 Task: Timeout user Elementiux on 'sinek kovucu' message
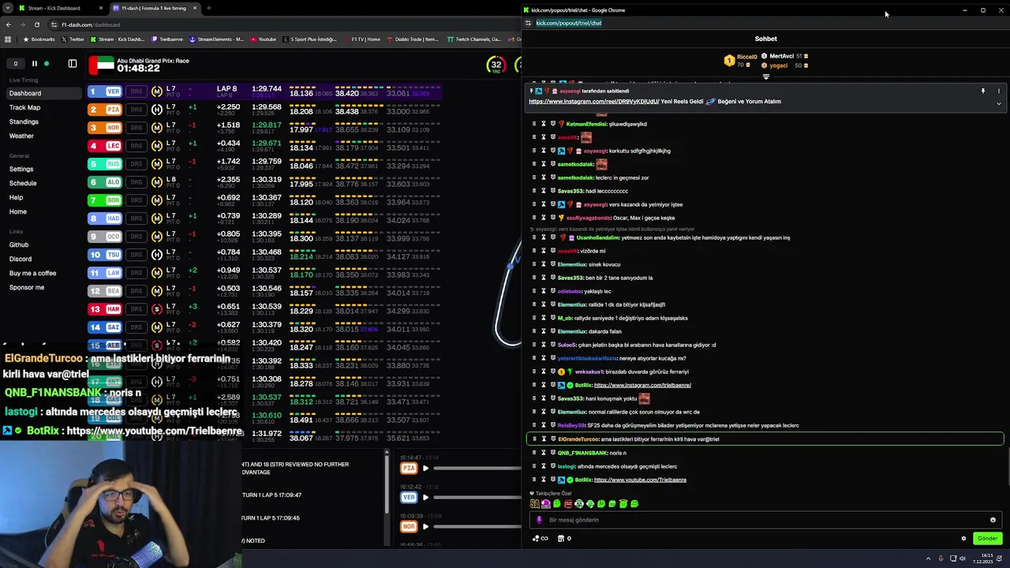544,264
